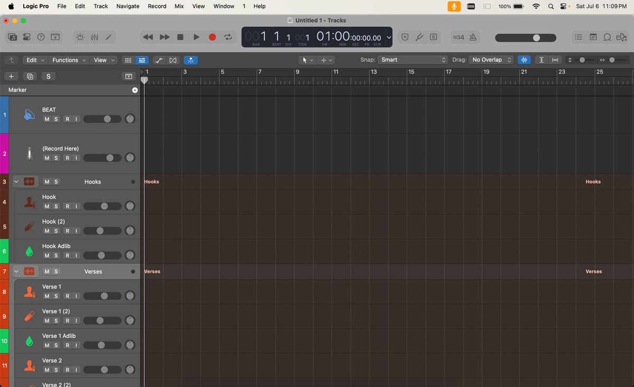The image size is (634, 387).
Task: Adjust the vertical zoom slider
Action: pyautogui.click(x=582, y=60)
